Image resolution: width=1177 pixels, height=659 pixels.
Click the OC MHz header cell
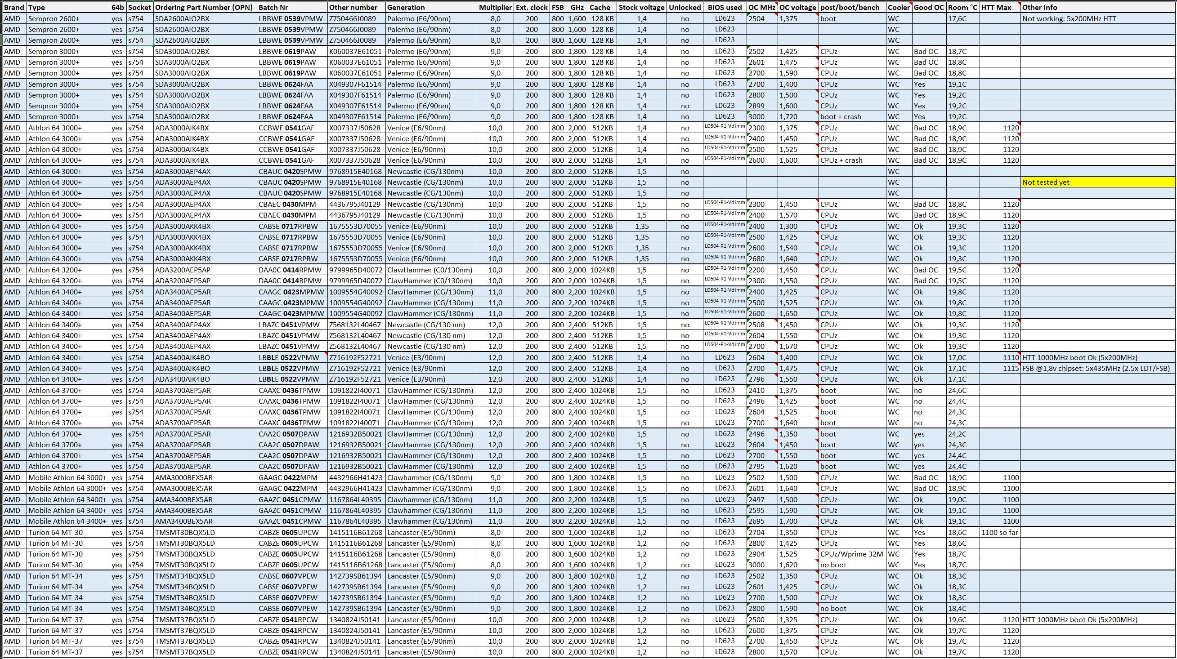(762, 7)
